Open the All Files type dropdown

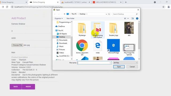pos(125,63)
